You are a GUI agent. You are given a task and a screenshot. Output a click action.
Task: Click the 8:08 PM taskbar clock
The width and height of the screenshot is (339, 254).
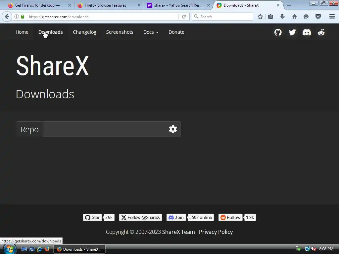pos(326,249)
